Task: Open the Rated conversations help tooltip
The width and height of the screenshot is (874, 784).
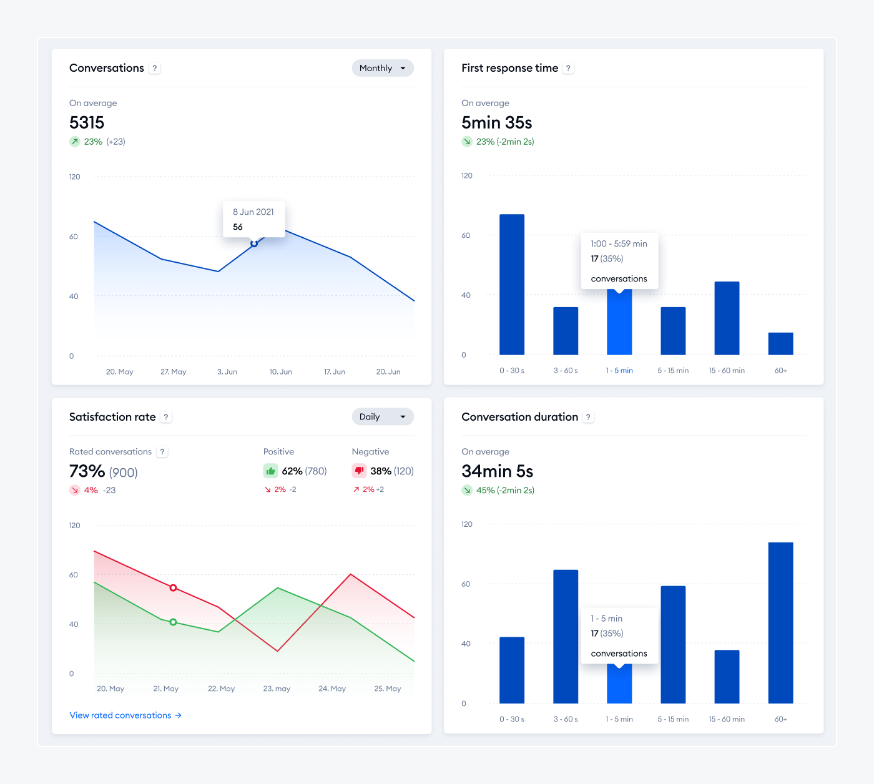Action: (x=162, y=451)
